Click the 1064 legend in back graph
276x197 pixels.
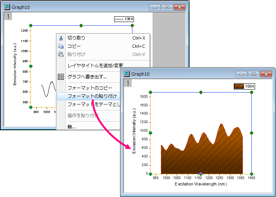[x=124, y=19]
